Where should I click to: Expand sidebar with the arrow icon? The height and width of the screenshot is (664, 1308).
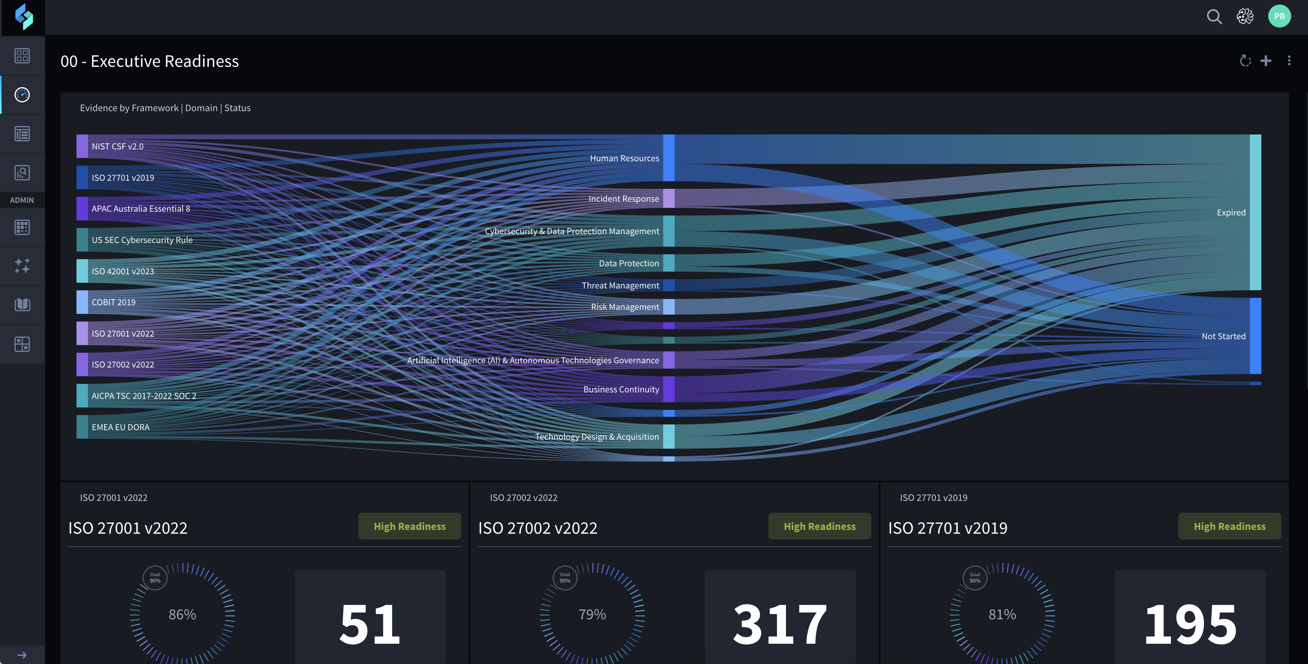coord(22,655)
